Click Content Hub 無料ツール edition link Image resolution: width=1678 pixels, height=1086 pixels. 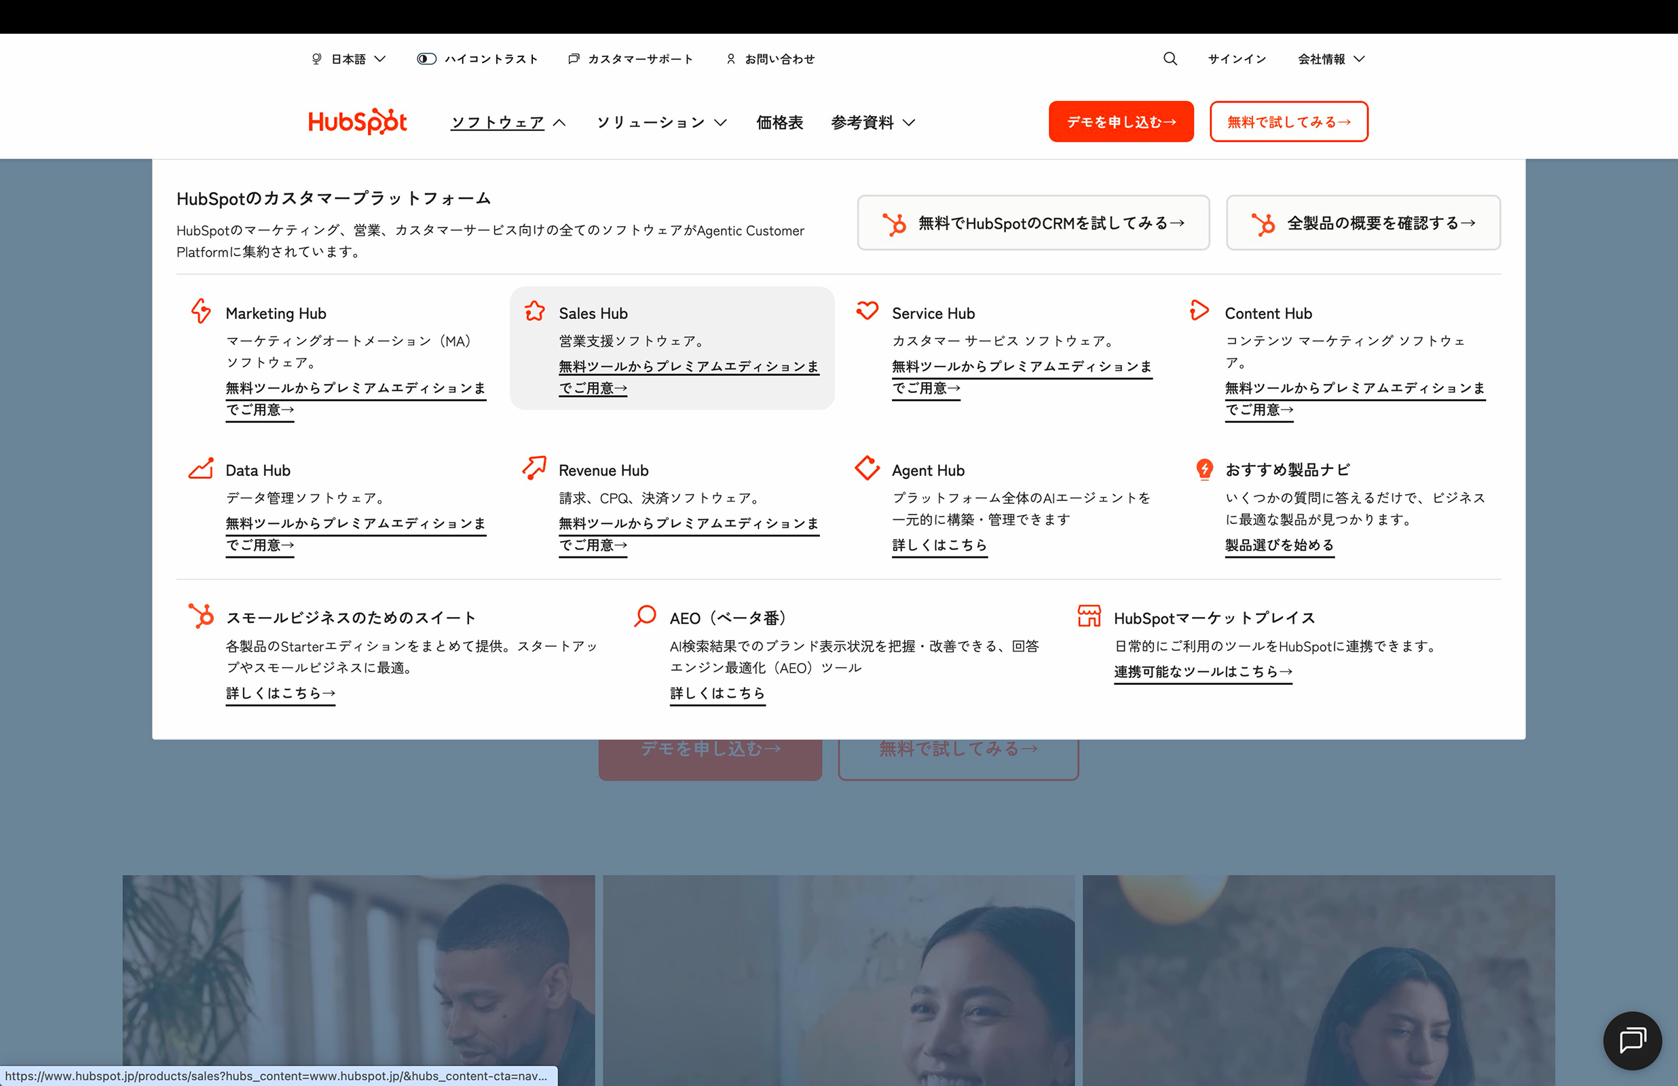(1354, 398)
